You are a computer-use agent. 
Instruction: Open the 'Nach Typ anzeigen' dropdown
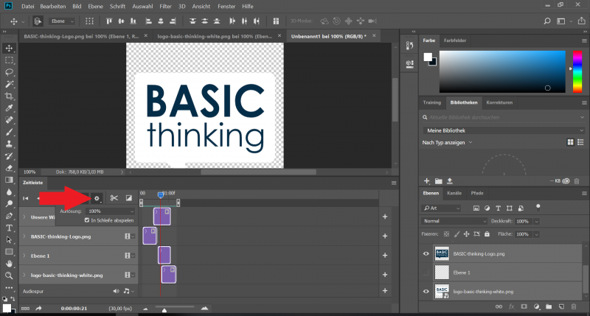click(447, 142)
